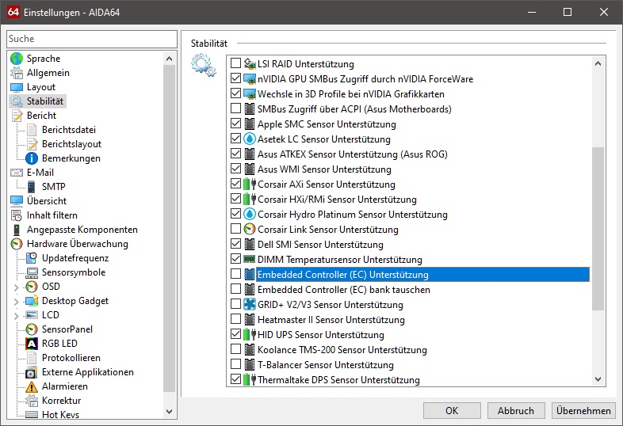Click the RGB LED icon
This screenshot has width=623, height=426.
[32, 344]
